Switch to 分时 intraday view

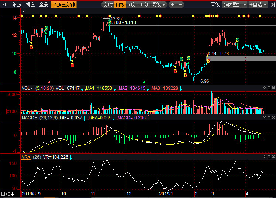pyautogui.click(x=108, y=5)
